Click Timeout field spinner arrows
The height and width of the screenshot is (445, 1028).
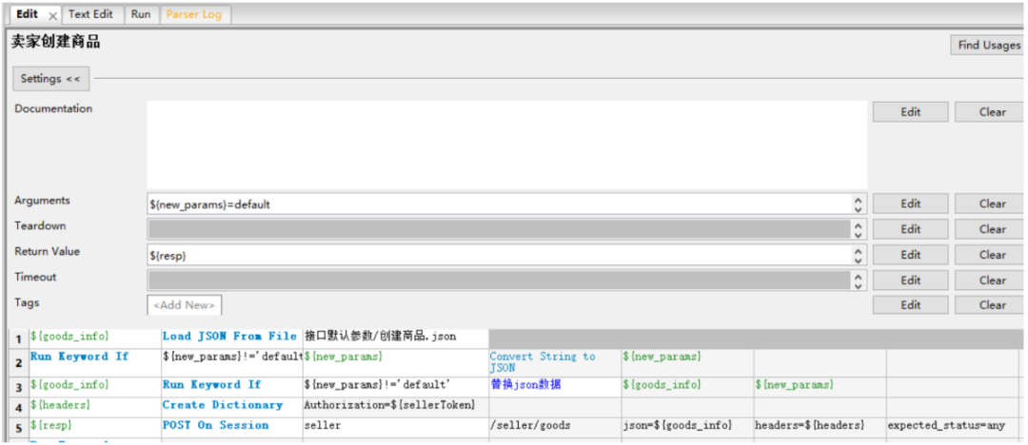tap(859, 281)
